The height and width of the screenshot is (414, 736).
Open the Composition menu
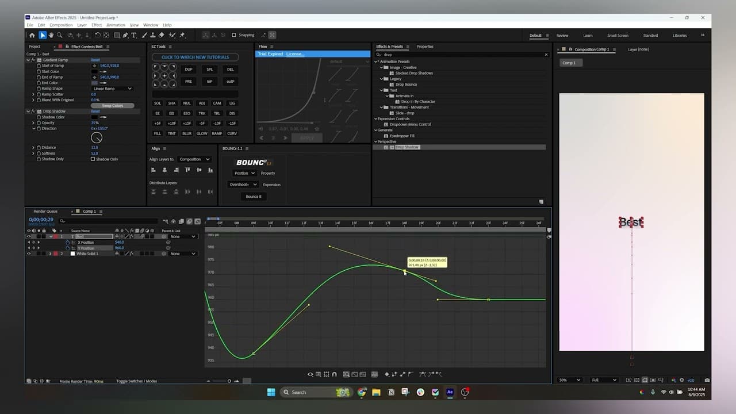point(61,25)
